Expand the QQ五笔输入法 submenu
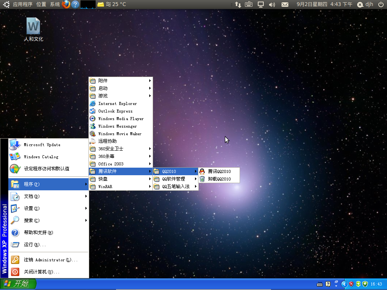The width and height of the screenshot is (387, 290). 175,187
